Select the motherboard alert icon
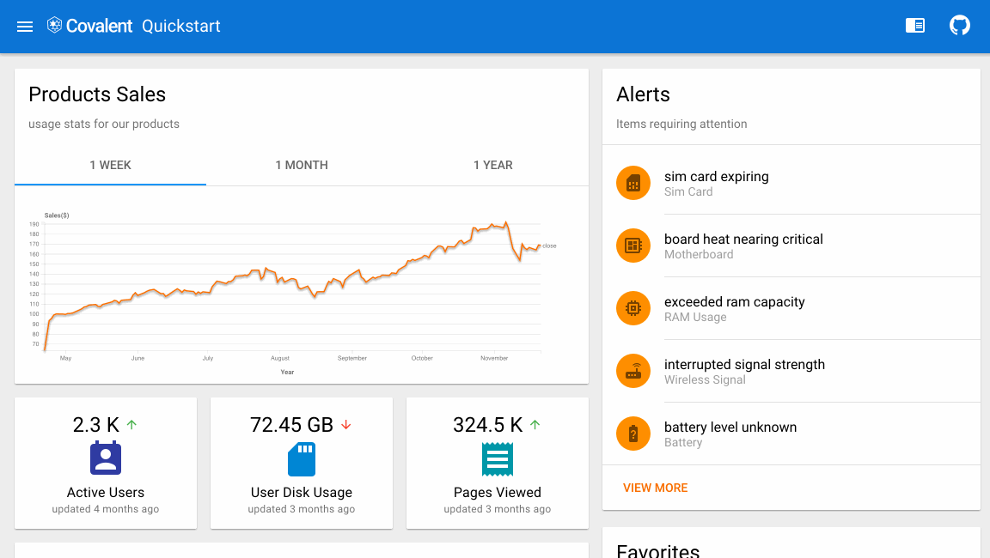The width and height of the screenshot is (990, 558). point(633,246)
